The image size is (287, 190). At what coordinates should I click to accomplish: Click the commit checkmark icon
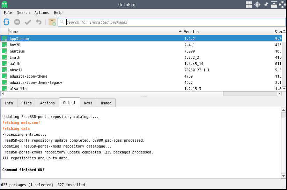[28, 22]
